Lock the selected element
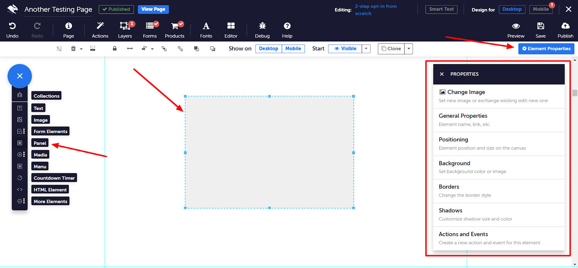 pos(115,48)
